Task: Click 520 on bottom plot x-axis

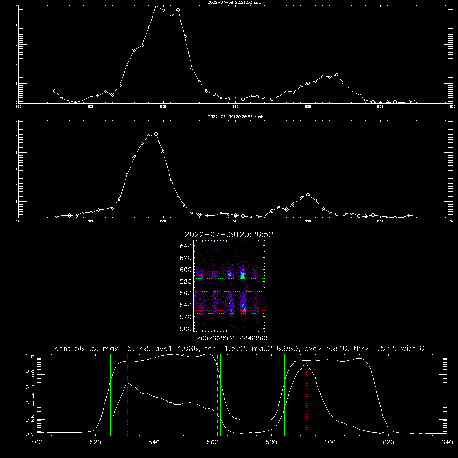Action: (x=95, y=442)
